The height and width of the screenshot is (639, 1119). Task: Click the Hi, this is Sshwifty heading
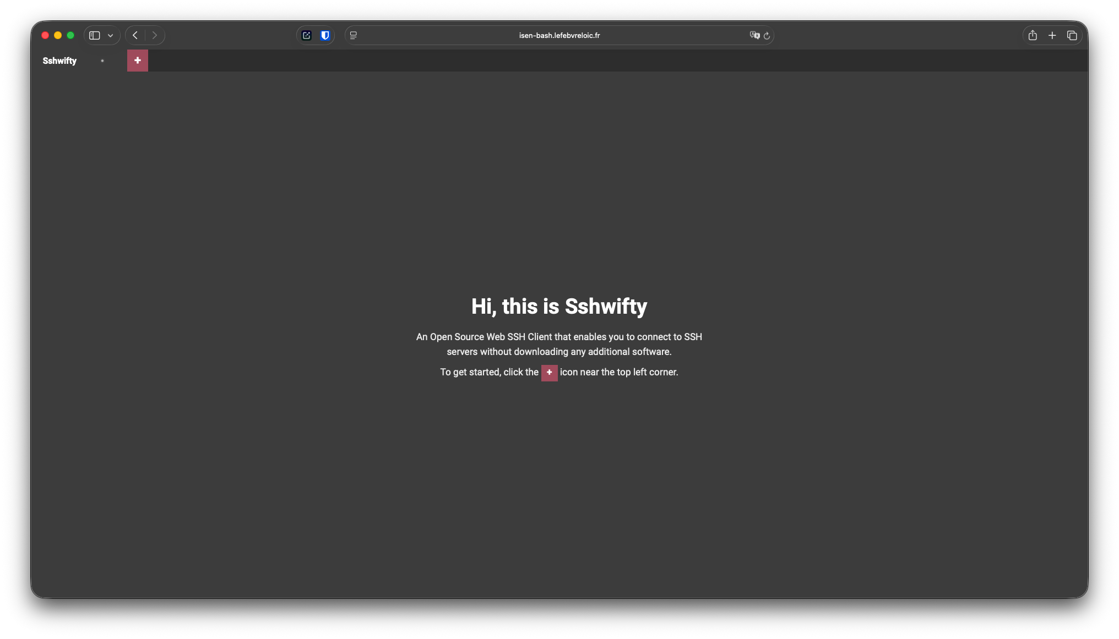(x=559, y=307)
